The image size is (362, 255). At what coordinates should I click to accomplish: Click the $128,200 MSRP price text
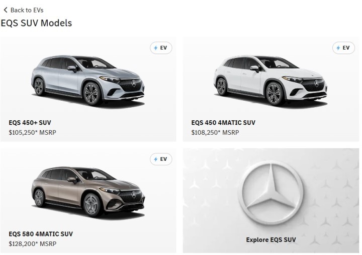pos(32,243)
